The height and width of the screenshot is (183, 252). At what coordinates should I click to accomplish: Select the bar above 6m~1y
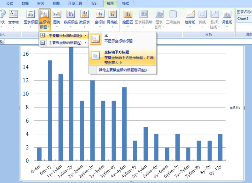click(x=50, y=110)
